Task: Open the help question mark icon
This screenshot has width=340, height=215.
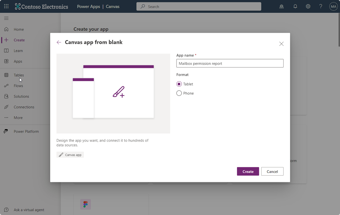Action: pyautogui.click(x=320, y=6)
